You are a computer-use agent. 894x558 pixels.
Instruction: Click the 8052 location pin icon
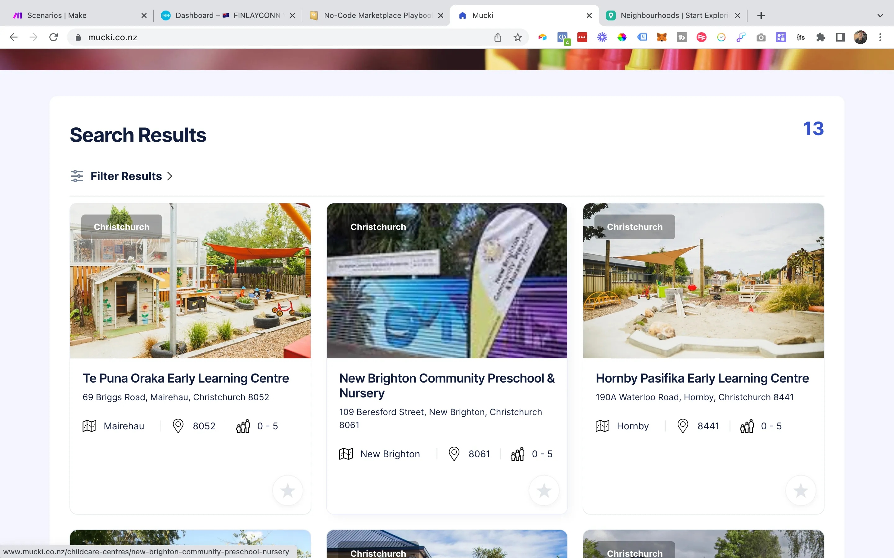click(x=178, y=426)
